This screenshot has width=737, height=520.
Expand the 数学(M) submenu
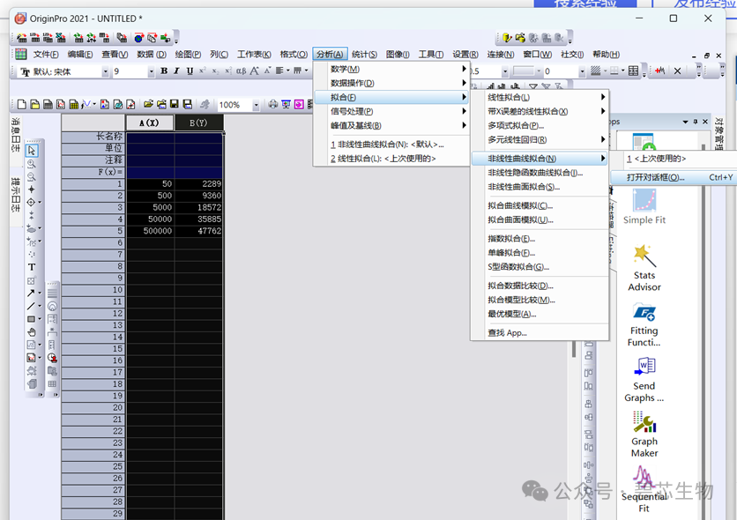pos(392,69)
